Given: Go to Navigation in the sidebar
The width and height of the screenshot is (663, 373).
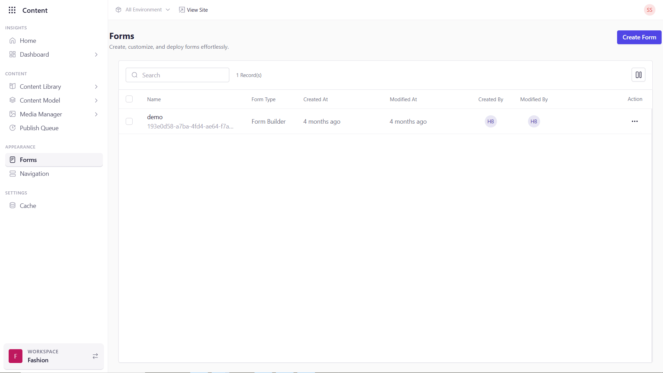Looking at the screenshot, I should [34, 174].
